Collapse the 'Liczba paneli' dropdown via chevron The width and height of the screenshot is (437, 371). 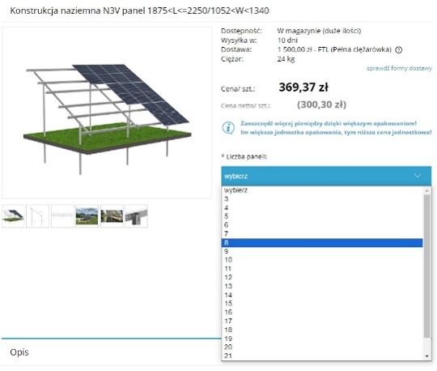point(418,176)
